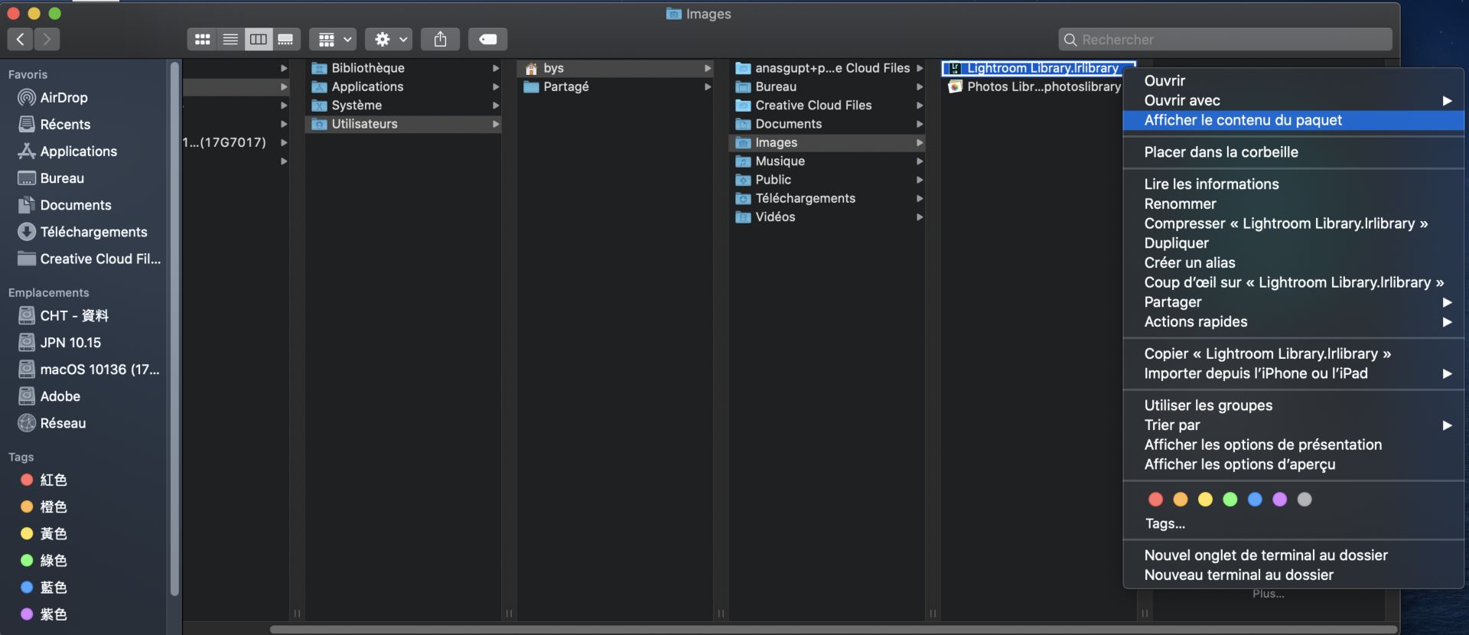Screen dimensions: 1469x635
Task: Open Documents in the sidebar favorites
Action: click(x=64, y=205)
